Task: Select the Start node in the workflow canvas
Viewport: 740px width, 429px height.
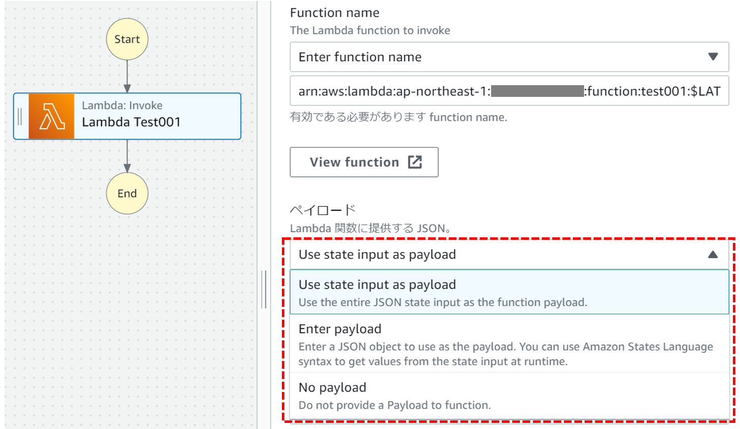Action: [x=127, y=39]
